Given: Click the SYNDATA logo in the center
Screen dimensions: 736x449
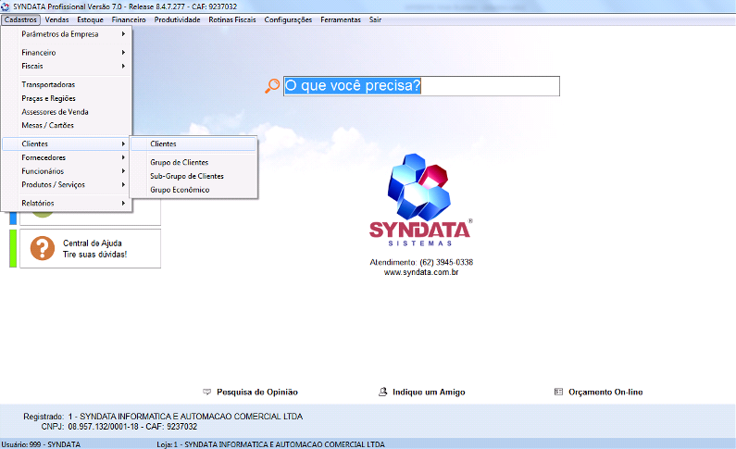Looking at the screenshot, I should pyautogui.click(x=420, y=199).
